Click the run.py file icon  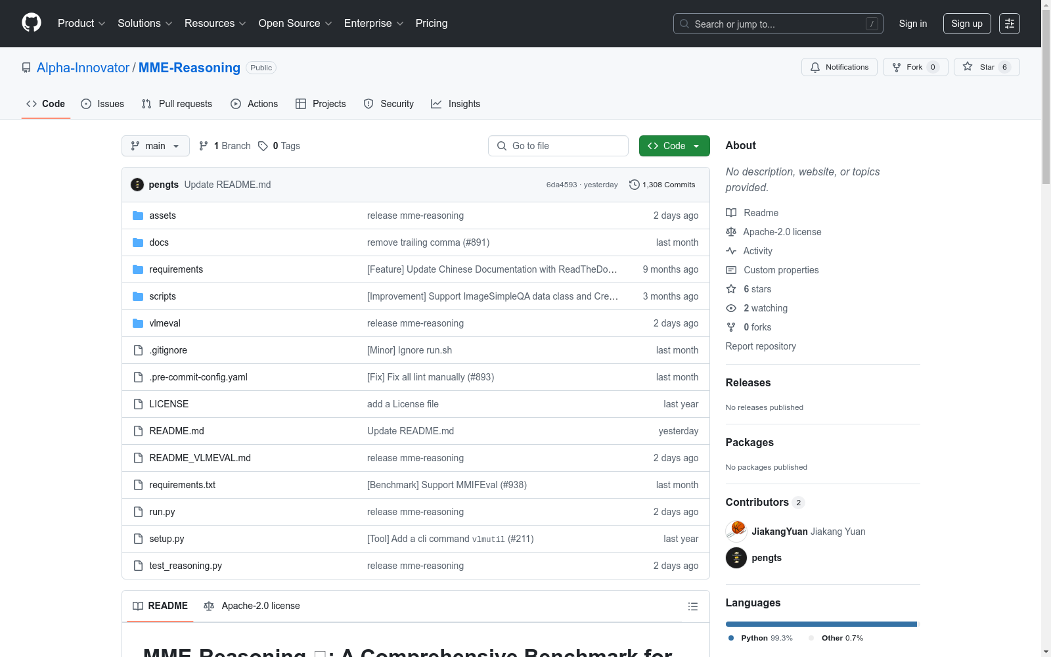coord(138,512)
